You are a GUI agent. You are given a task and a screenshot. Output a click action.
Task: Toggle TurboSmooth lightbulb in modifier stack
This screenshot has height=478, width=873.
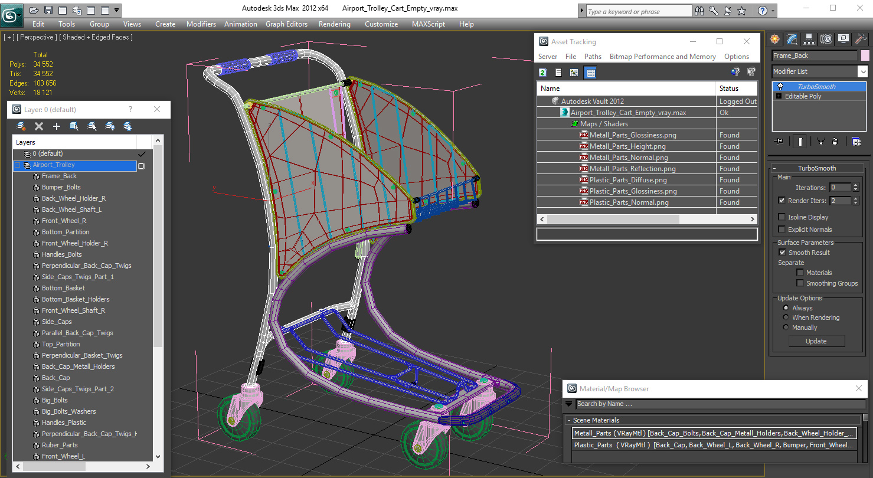coord(780,87)
